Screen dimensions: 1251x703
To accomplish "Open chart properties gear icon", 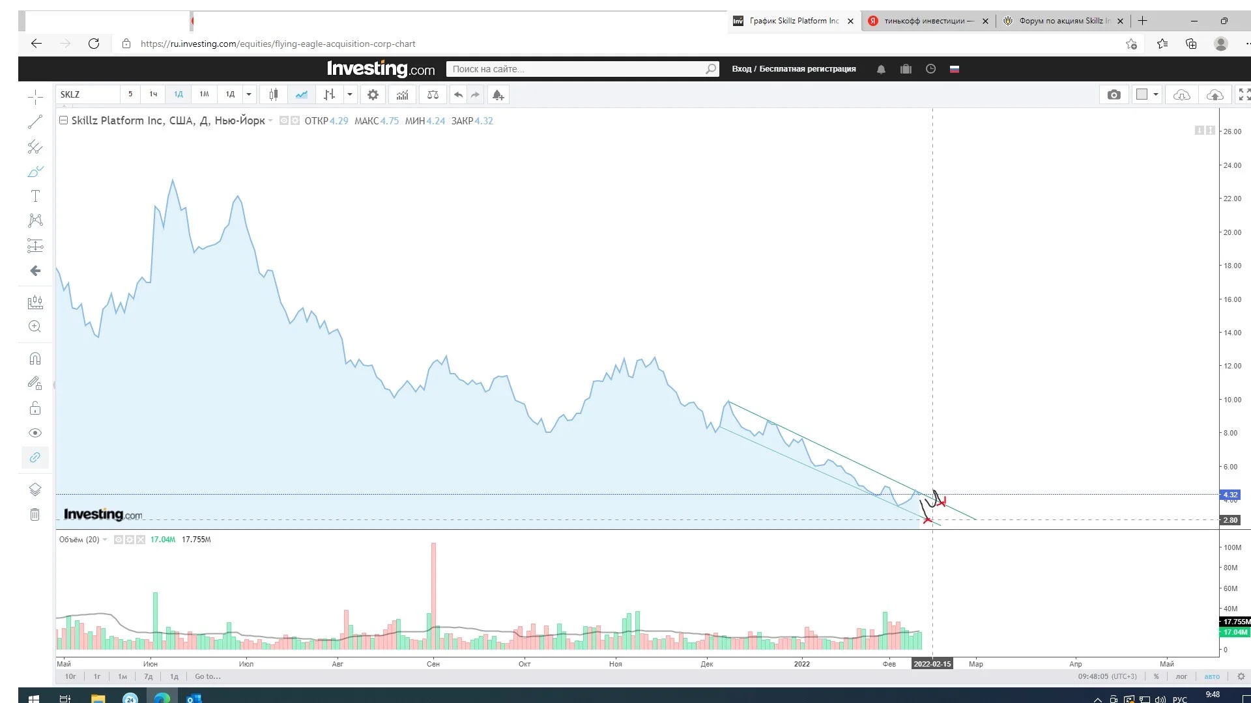I will point(373,95).
